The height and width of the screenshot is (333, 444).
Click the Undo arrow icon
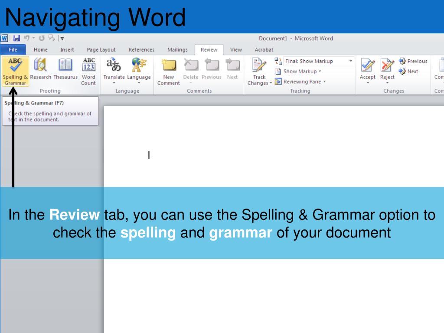(x=26, y=38)
